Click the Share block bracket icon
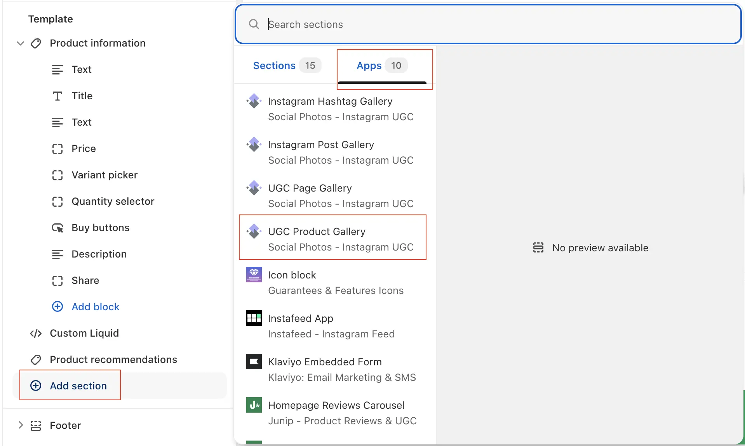 coord(57,281)
